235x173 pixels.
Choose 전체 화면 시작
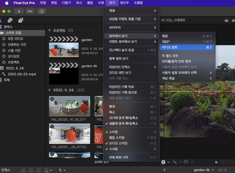coord(131,157)
